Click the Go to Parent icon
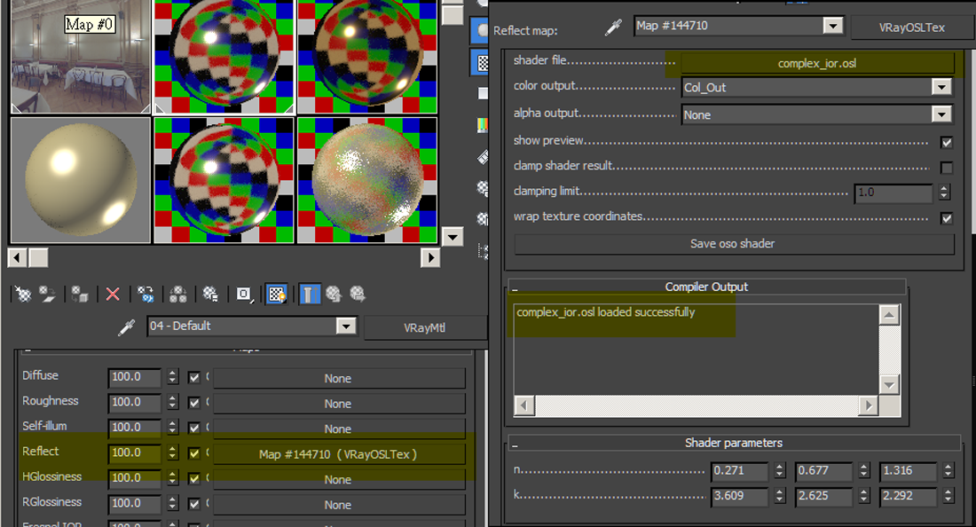 point(335,294)
